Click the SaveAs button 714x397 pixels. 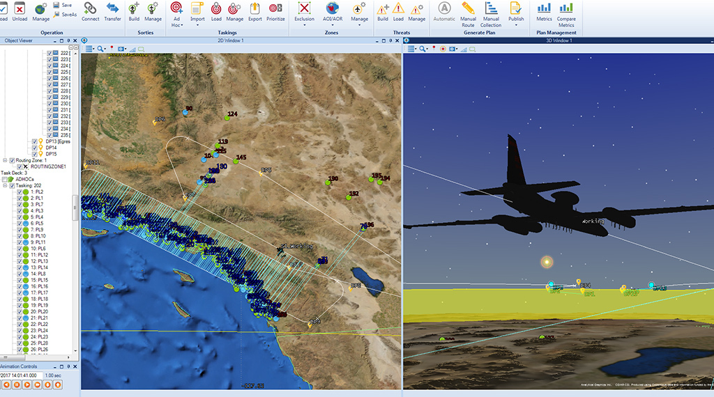[65, 14]
